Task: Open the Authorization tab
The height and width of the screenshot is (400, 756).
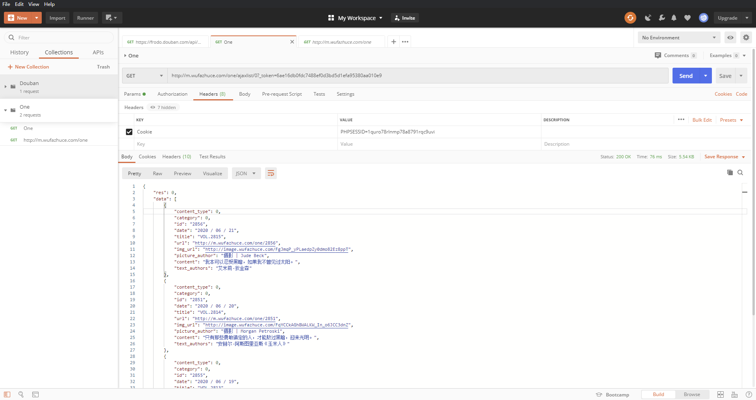Action: 172,94
